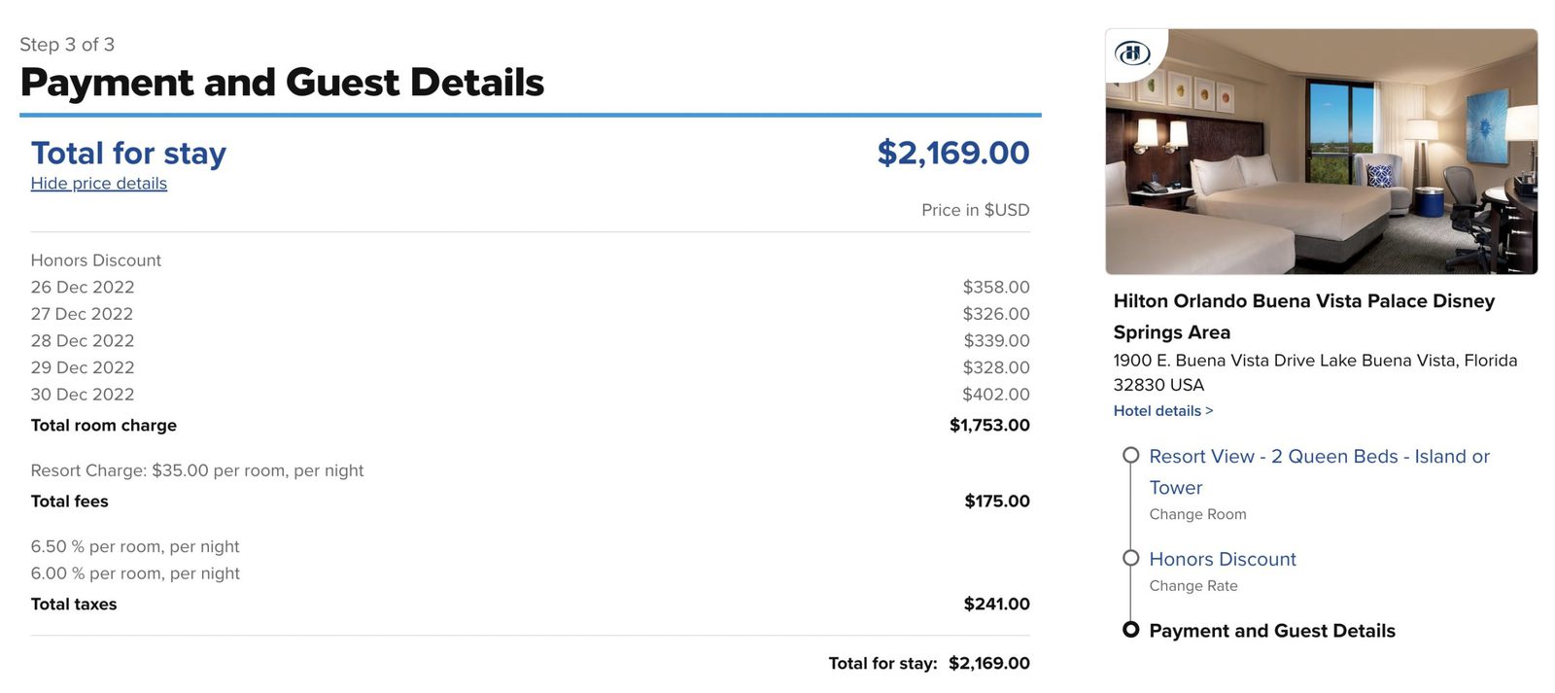1555x693 pixels.
Task: Open the Change Room link
Action: [x=1197, y=514]
